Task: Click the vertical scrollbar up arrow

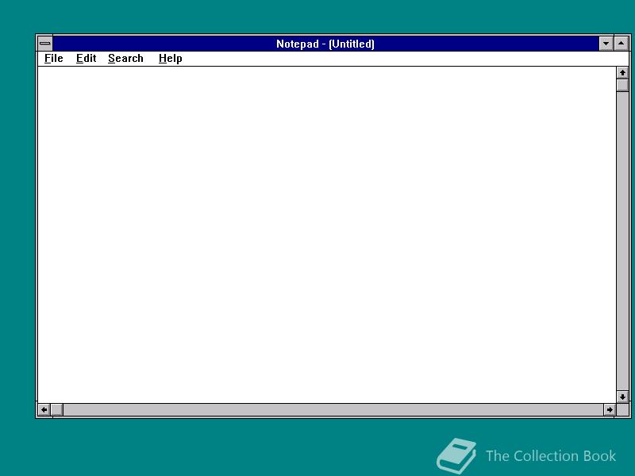Action: [x=622, y=73]
